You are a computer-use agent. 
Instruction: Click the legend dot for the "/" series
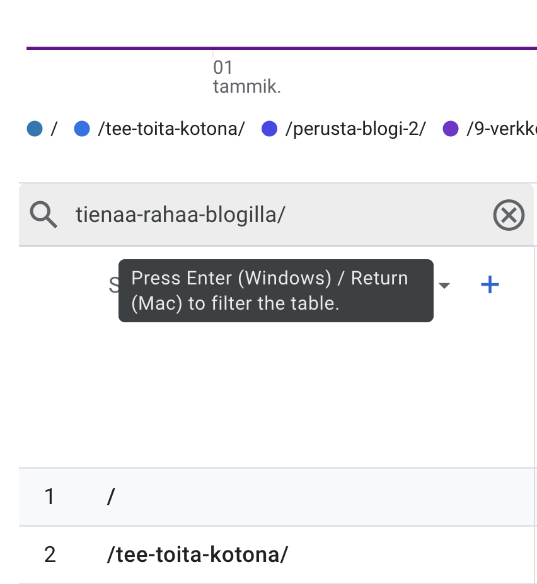(x=35, y=129)
